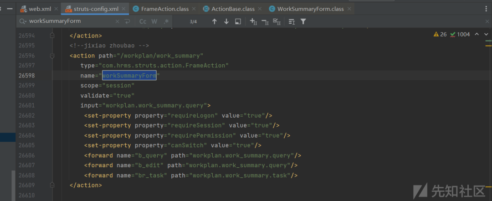The height and width of the screenshot is (201, 492).
Task: Click the validate "true" value
Action: [x=124, y=95]
